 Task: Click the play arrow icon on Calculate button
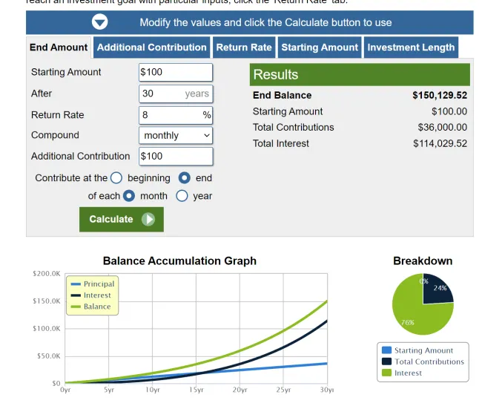tap(148, 219)
